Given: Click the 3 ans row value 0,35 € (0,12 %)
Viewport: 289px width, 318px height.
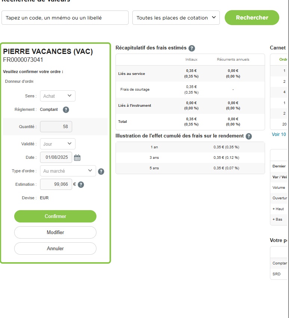Looking at the screenshot, I should [x=226, y=158].
